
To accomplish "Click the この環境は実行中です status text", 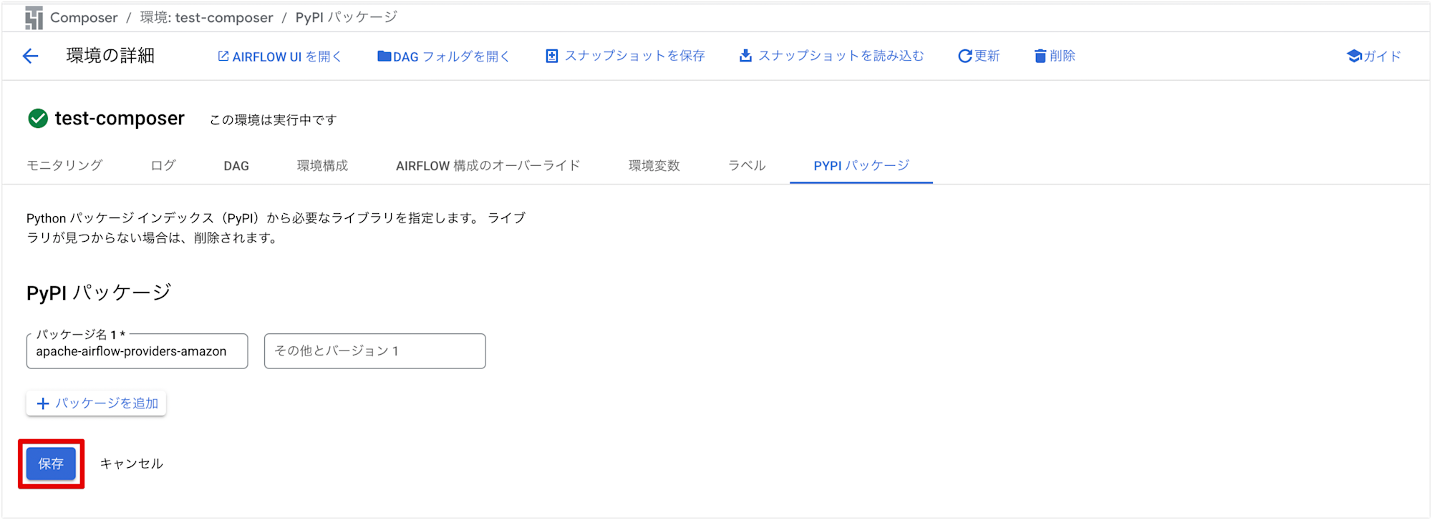I will 273,120.
